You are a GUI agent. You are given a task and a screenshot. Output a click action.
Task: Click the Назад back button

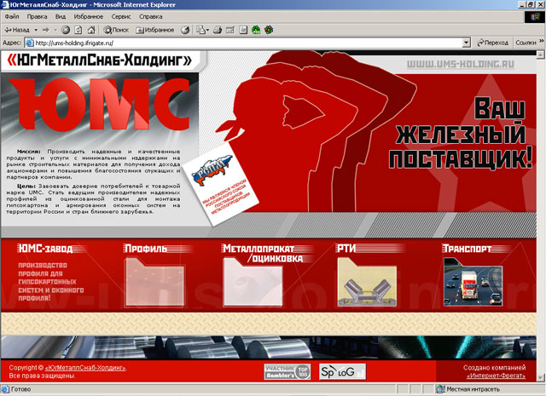click(x=17, y=30)
